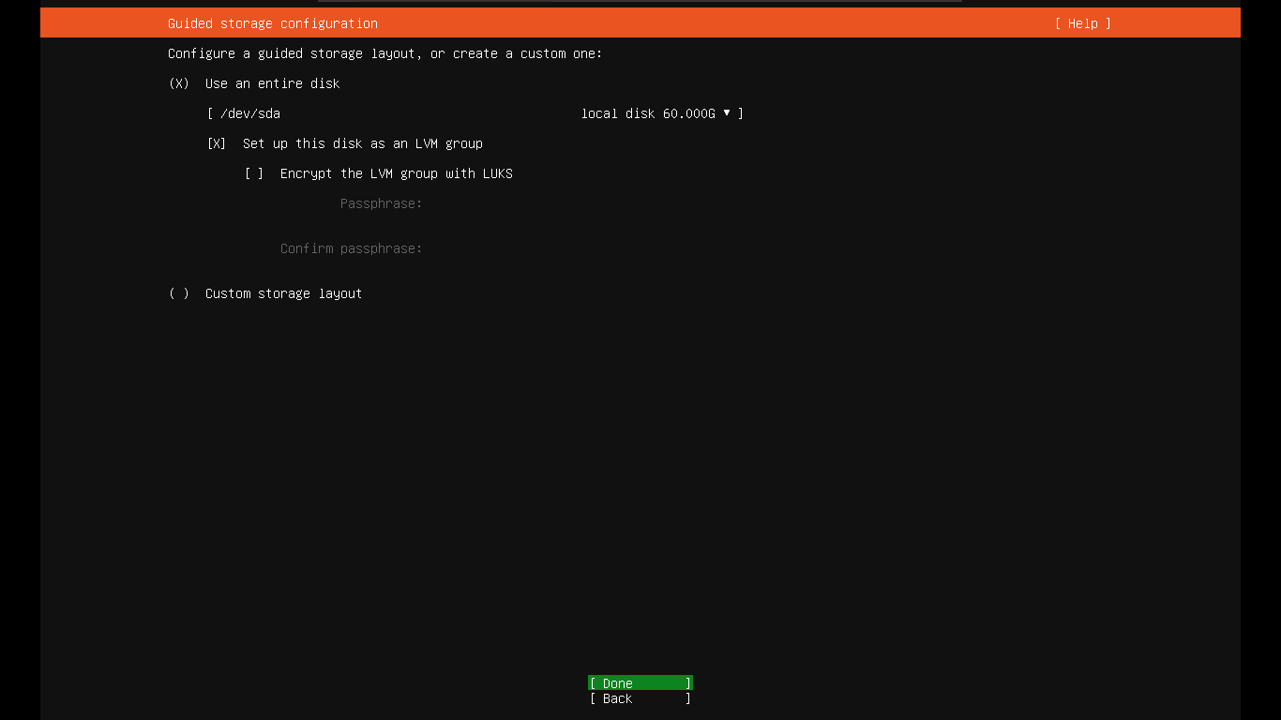Confirm the storage layout with Done
The height and width of the screenshot is (720, 1281).
tap(640, 682)
